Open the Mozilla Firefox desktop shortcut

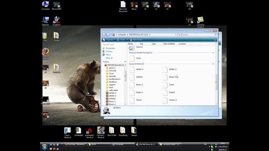click(45, 53)
